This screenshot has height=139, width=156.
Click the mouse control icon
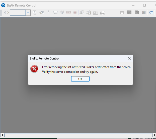pyautogui.click(x=35, y=12)
